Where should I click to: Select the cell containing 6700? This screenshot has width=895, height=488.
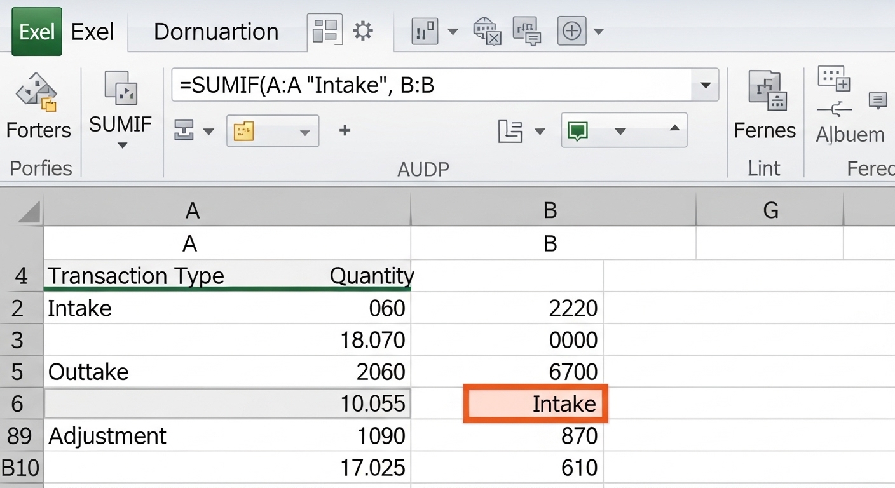click(507, 372)
